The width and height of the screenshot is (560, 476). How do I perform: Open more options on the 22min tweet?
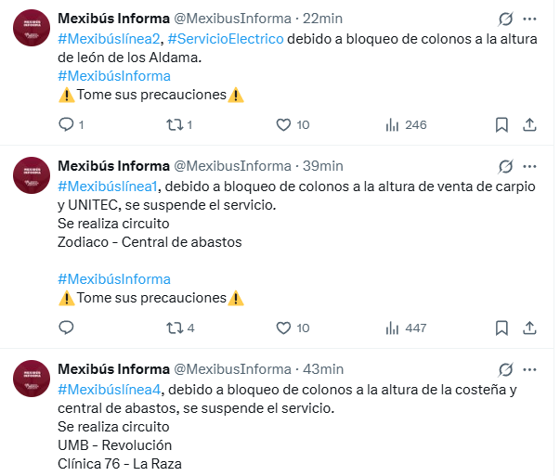coord(530,19)
